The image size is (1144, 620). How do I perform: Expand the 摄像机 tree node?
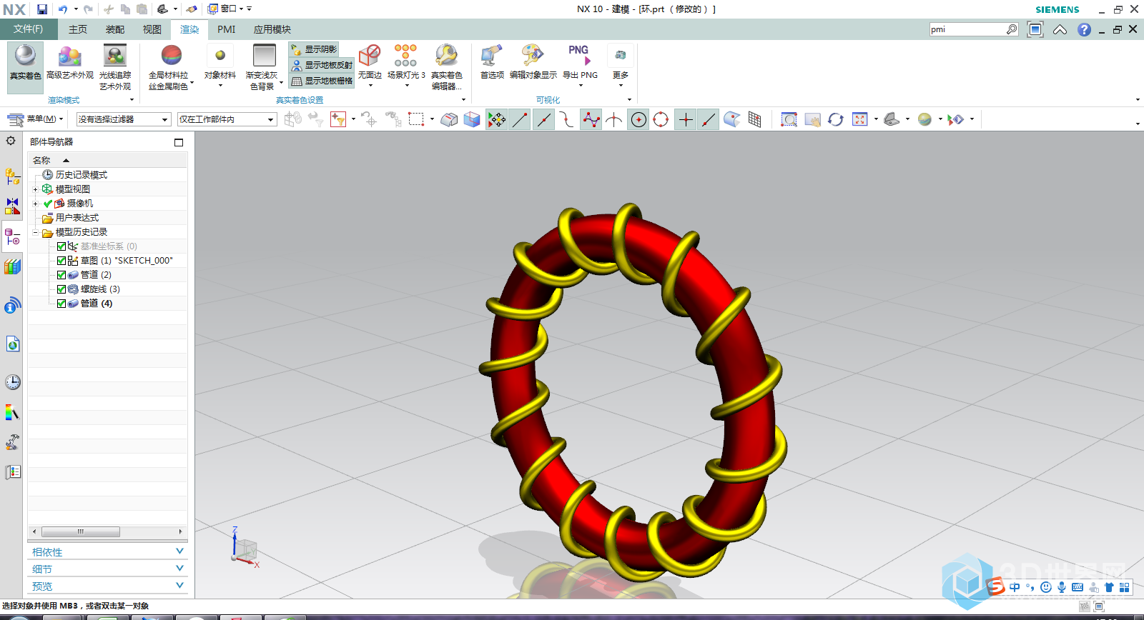[x=35, y=204]
